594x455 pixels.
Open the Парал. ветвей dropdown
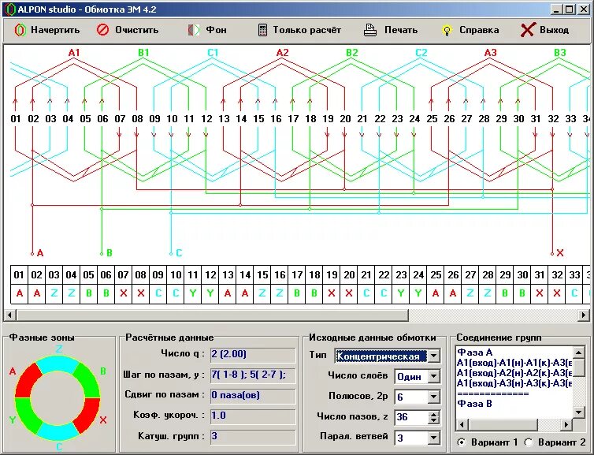click(434, 438)
